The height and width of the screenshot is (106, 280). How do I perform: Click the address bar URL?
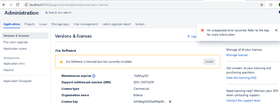click(x=69, y=5)
